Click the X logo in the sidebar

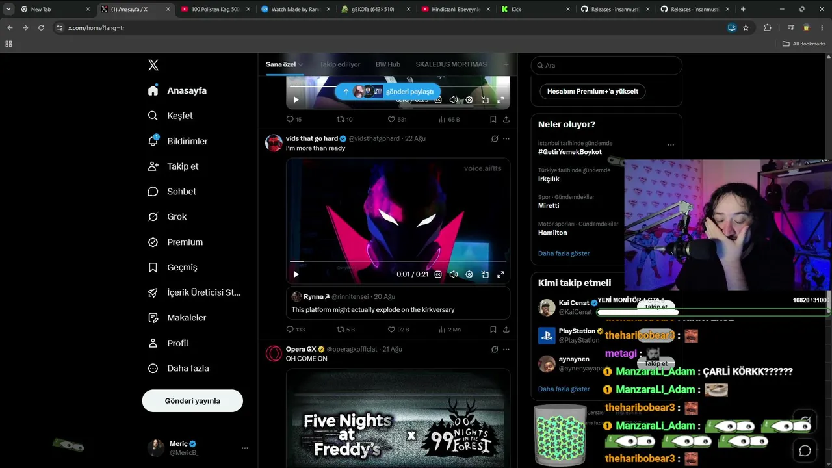point(153,65)
